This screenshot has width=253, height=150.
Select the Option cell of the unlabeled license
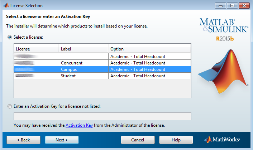coord(149,57)
